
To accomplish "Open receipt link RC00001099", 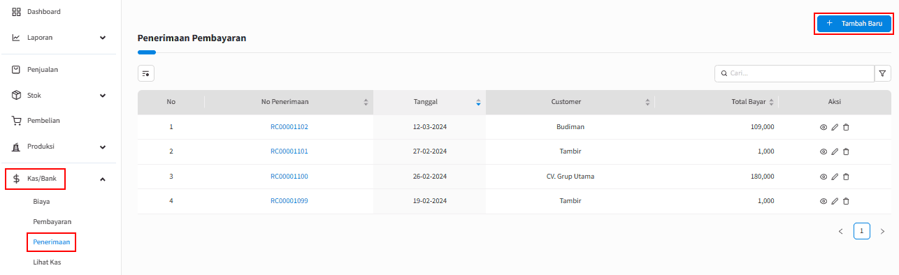I will click(x=289, y=201).
